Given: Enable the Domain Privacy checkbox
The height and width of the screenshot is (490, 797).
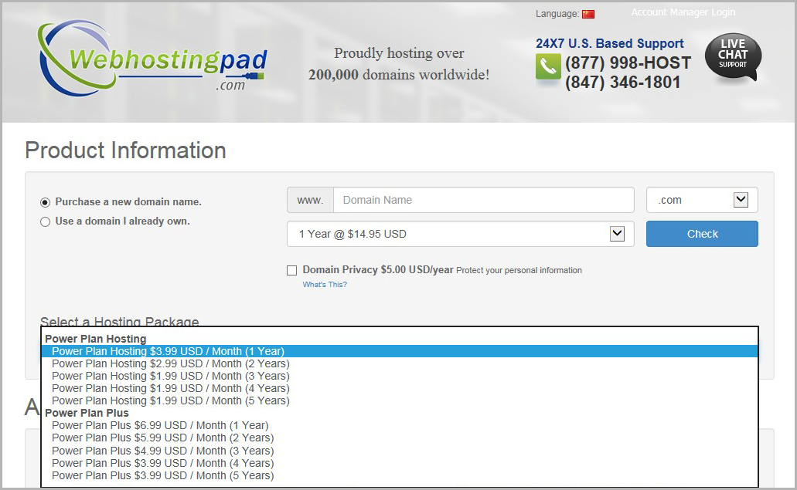Looking at the screenshot, I should (291, 270).
